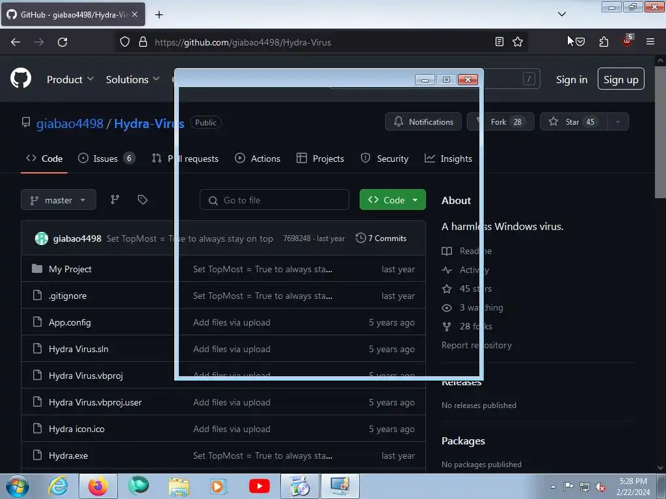The image size is (666, 499).
Task: Click the network icon in system tray
Action: pyautogui.click(x=585, y=487)
